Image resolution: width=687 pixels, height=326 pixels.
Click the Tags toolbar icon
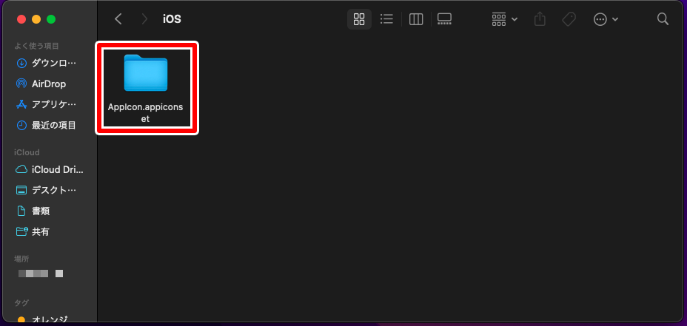[x=569, y=19]
